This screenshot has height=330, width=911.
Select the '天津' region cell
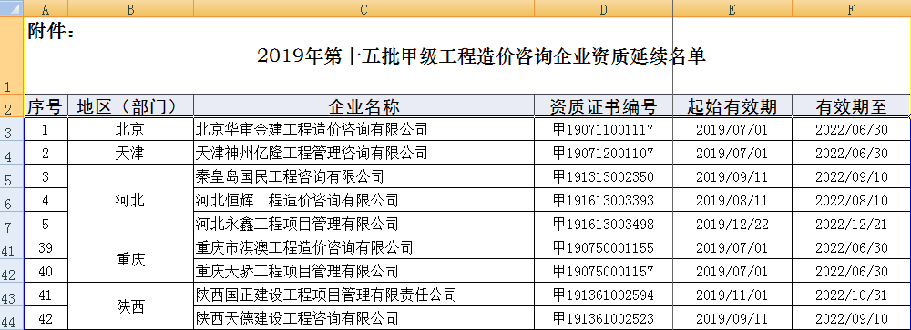click(130, 153)
